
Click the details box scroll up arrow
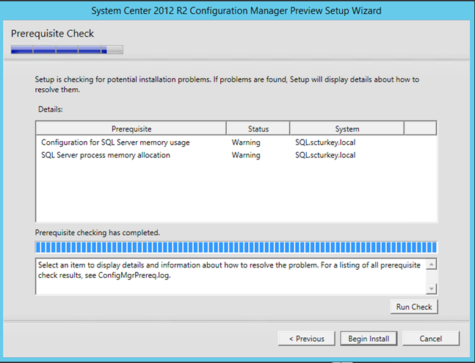click(432, 265)
